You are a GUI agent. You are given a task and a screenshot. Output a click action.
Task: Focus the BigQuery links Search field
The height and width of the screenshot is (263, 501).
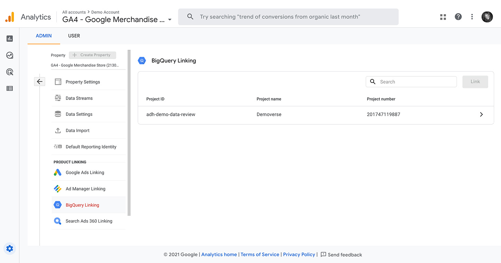[411, 82]
